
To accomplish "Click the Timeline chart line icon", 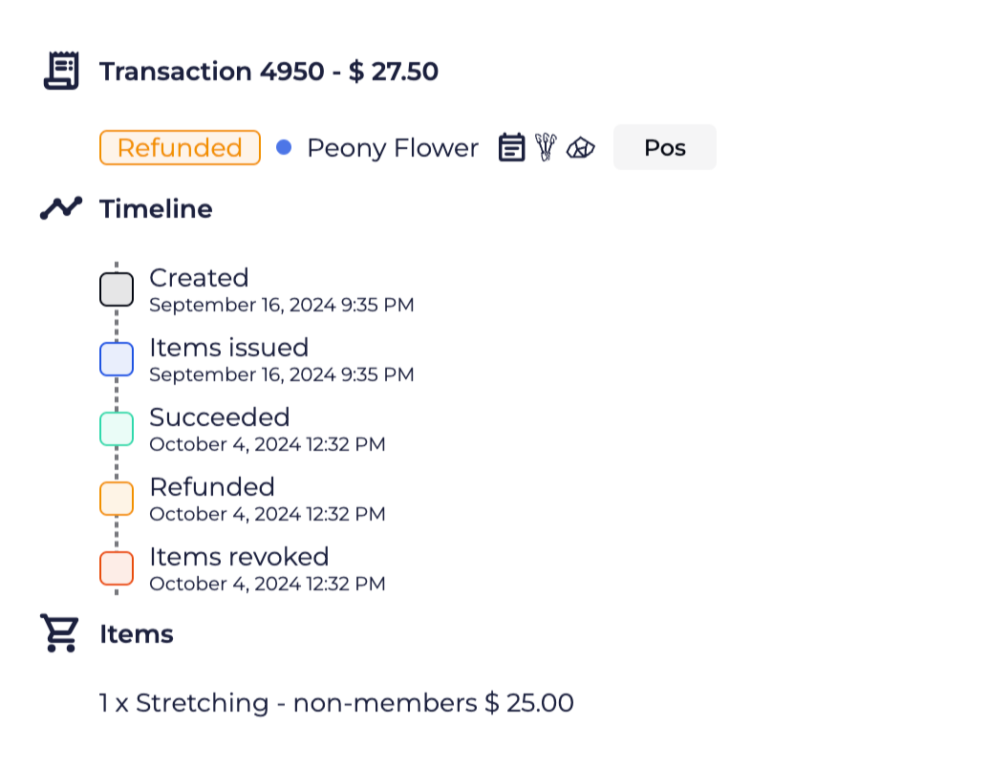I will (61, 208).
